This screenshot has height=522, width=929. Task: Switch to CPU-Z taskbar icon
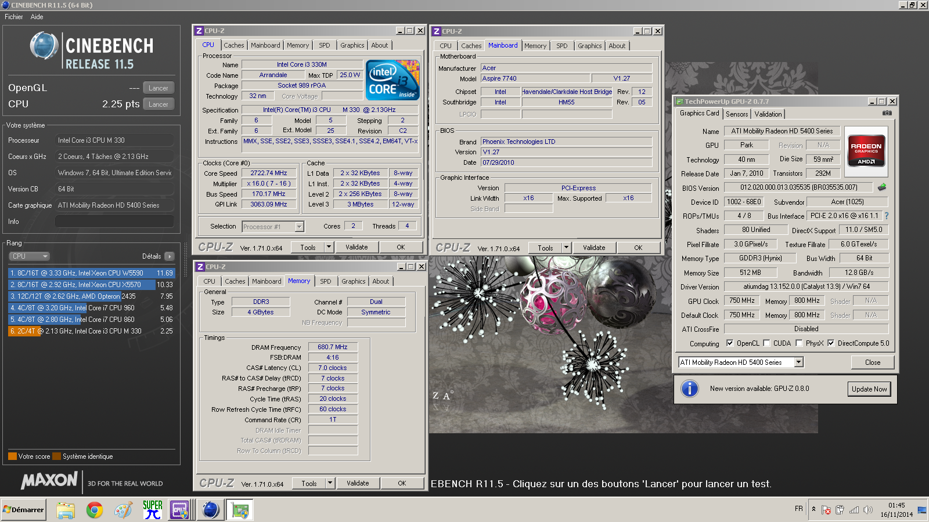click(x=180, y=510)
